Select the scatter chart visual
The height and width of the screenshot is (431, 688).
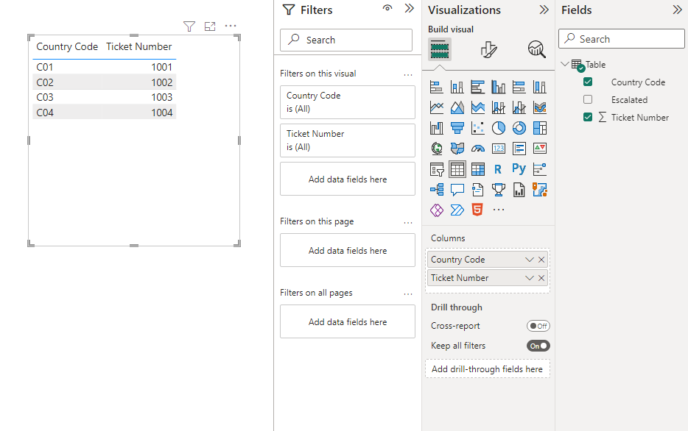coord(478,128)
